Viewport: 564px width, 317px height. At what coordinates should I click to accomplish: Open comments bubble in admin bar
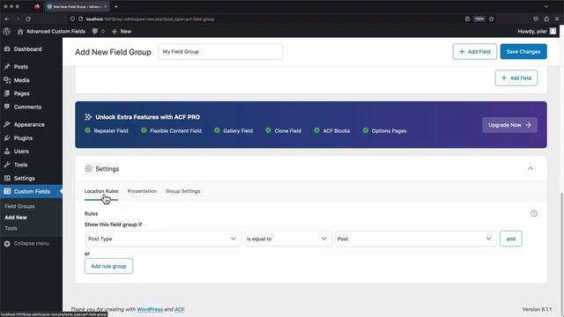98,32
